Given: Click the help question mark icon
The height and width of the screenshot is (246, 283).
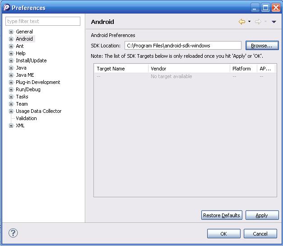Looking at the screenshot, I should pos(13,233).
